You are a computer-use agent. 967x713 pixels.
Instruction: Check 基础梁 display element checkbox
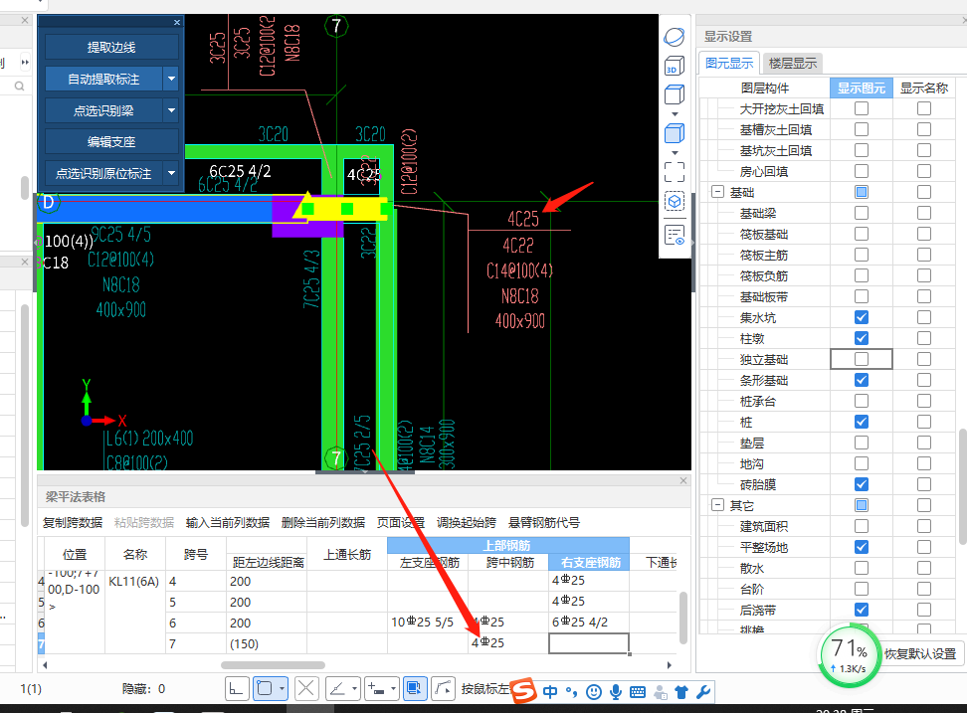[862, 213]
